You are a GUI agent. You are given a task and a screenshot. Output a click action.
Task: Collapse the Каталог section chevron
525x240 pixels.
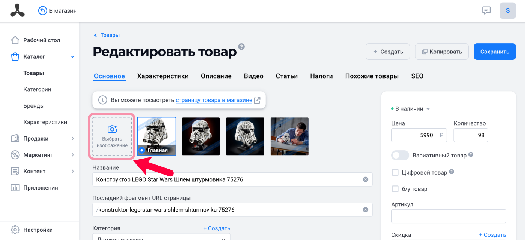pos(73,57)
